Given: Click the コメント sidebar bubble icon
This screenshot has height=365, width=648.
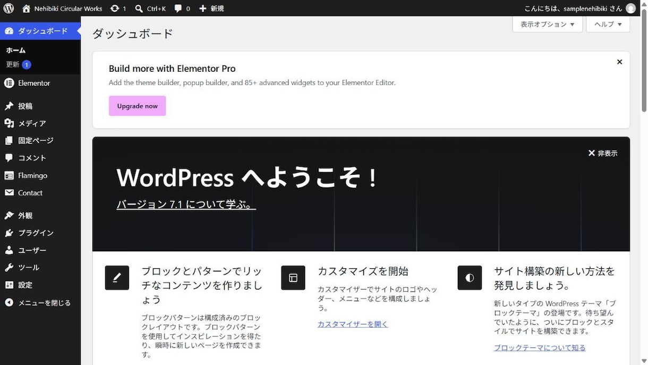Looking at the screenshot, I should point(9,158).
